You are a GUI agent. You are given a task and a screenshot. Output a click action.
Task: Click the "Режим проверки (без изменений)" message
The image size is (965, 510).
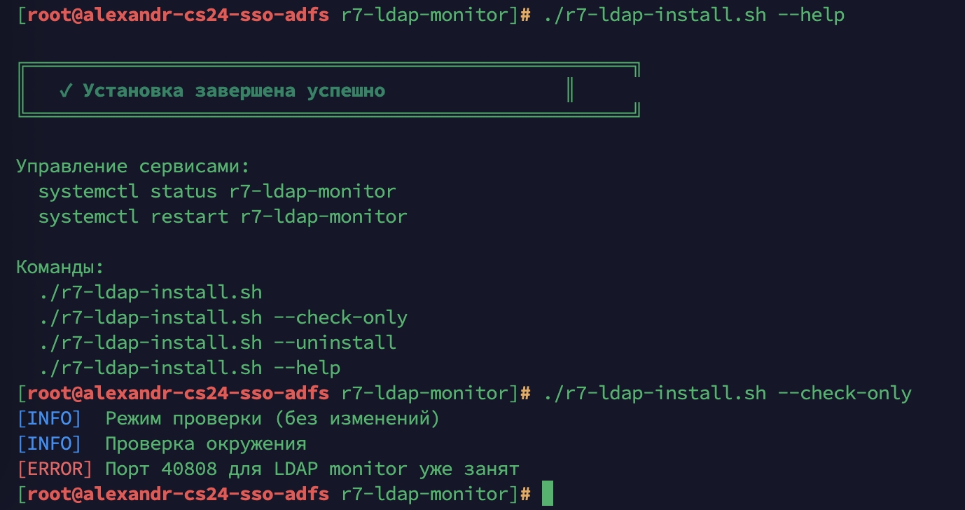pyautogui.click(x=272, y=418)
